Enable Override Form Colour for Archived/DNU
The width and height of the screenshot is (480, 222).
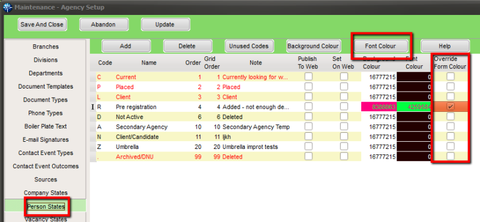coord(451,156)
